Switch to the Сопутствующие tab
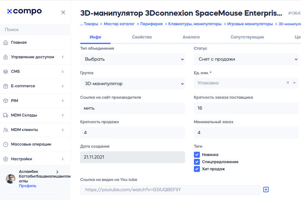 click(247, 37)
